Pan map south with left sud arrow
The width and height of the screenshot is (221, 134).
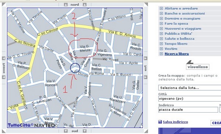click(x=66, y=131)
